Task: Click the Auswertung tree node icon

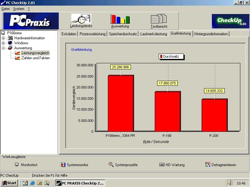Action: (10, 48)
